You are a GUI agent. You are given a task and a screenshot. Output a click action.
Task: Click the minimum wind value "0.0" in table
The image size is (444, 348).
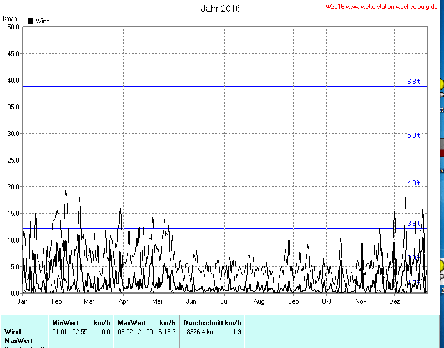pos(106,332)
